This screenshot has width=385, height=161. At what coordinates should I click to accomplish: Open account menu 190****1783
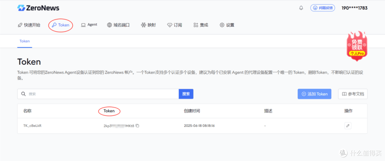tap(355, 8)
